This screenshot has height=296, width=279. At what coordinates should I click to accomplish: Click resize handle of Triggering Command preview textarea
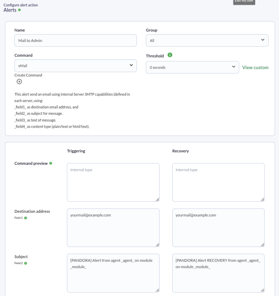[158, 199]
